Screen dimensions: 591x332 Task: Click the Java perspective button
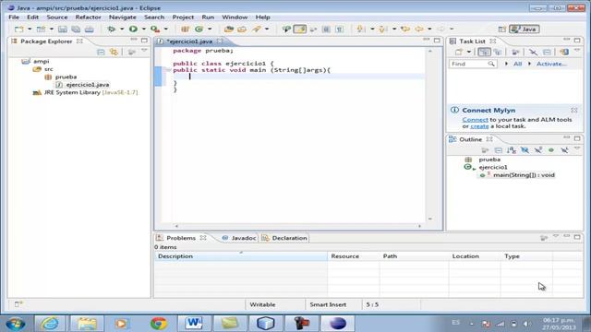click(525, 29)
